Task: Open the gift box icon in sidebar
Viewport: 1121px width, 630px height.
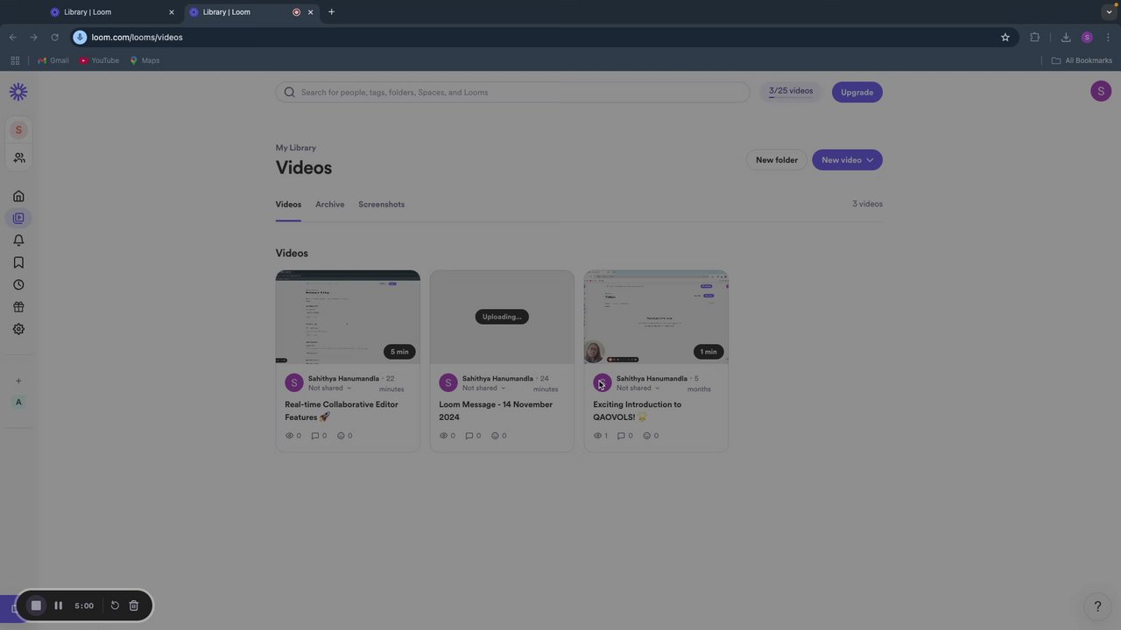Action: click(x=18, y=307)
